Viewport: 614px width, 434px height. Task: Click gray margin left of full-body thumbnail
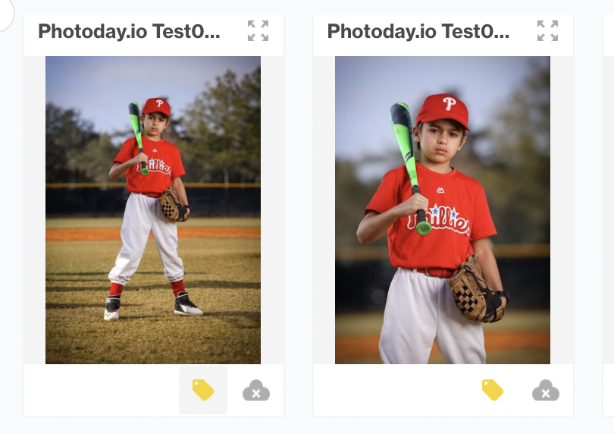tap(34, 210)
